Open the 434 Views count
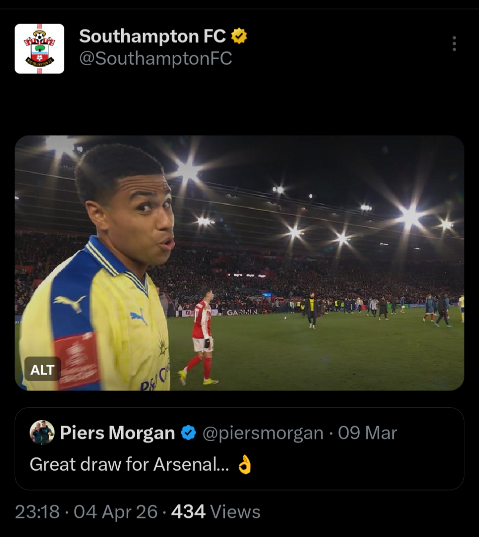Viewport: 479px width, 537px height. [x=215, y=512]
